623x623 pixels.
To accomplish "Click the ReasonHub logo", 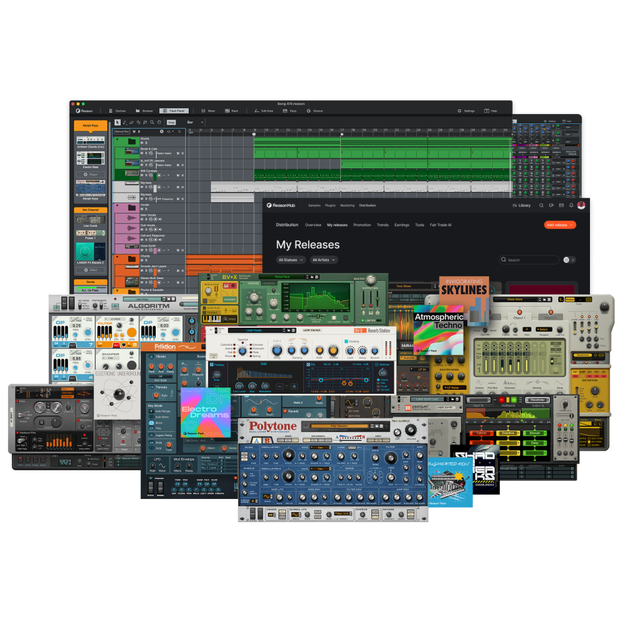I will click(x=281, y=206).
